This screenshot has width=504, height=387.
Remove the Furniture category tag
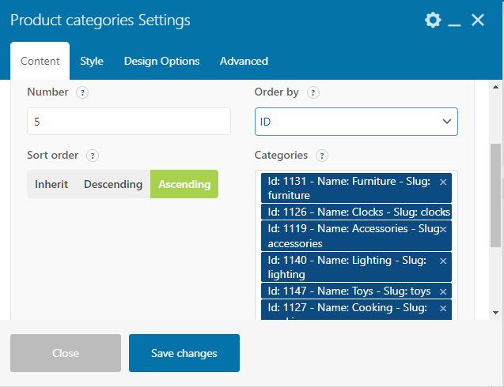pos(443,182)
